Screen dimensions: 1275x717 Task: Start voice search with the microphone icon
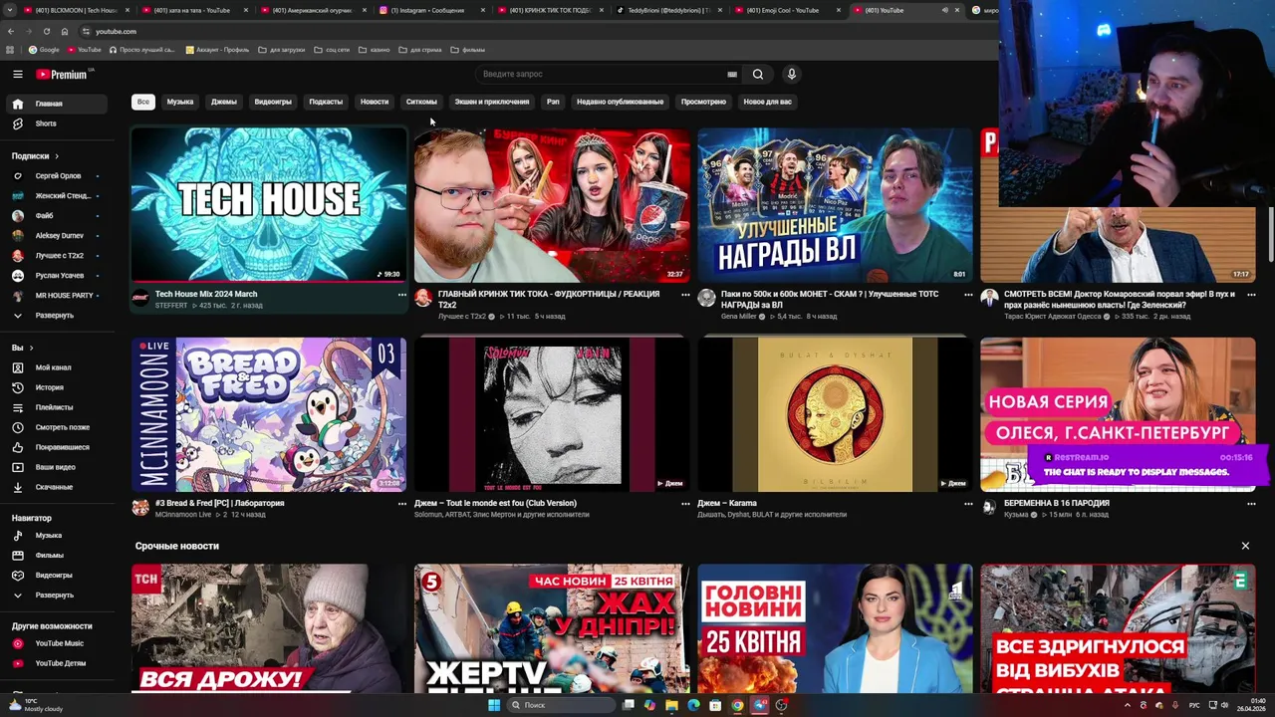(x=792, y=74)
